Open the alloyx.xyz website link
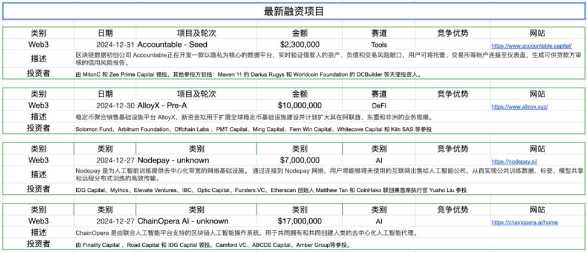588x253 pixels. click(x=520, y=107)
